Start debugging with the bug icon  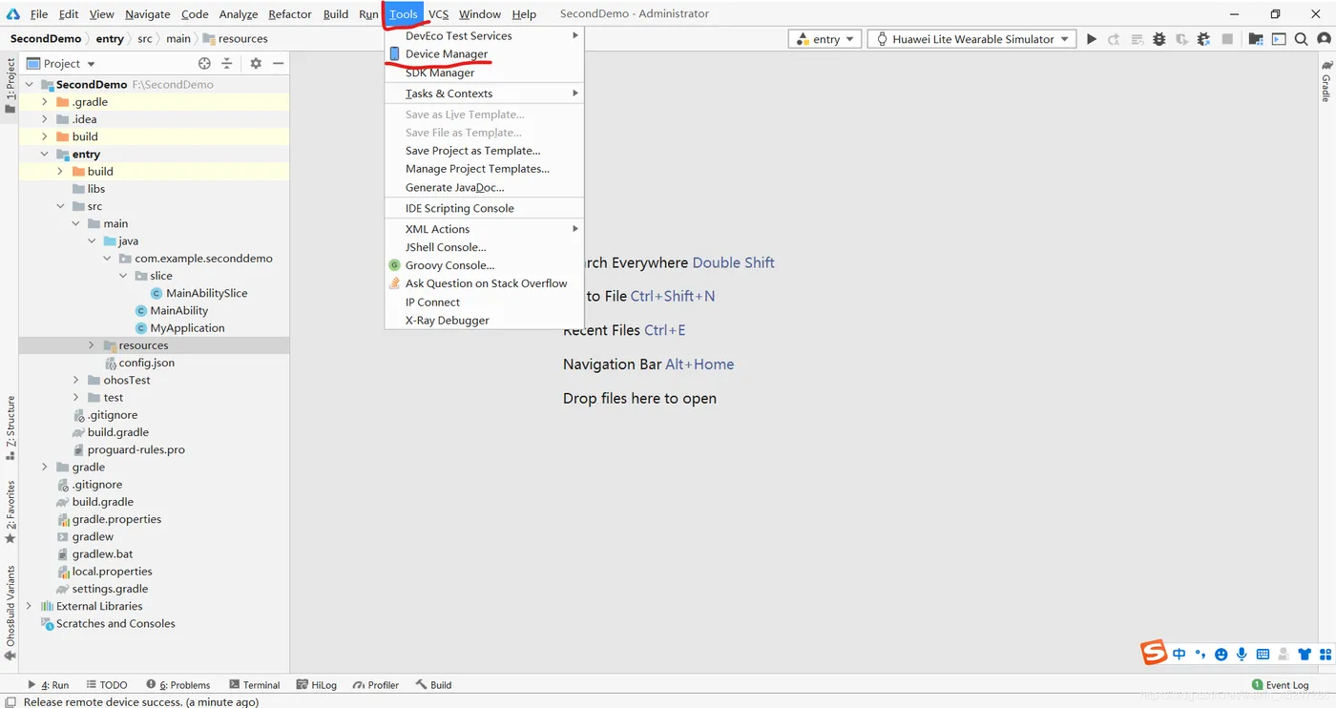pyautogui.click(x=1159, y=39)
